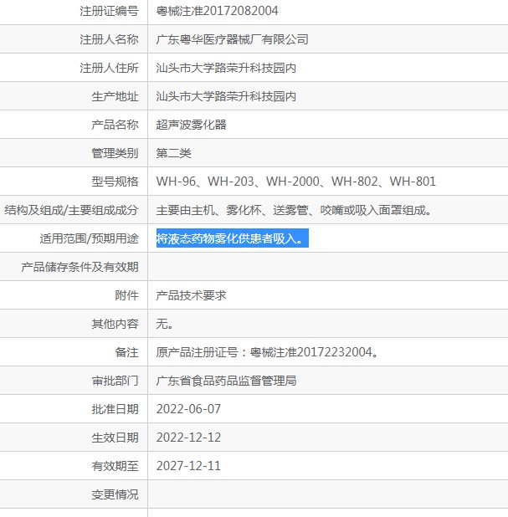Select registration number 粤械注准20172082004
The height and width of the screenshot is (517, 508).
[217, 11]
